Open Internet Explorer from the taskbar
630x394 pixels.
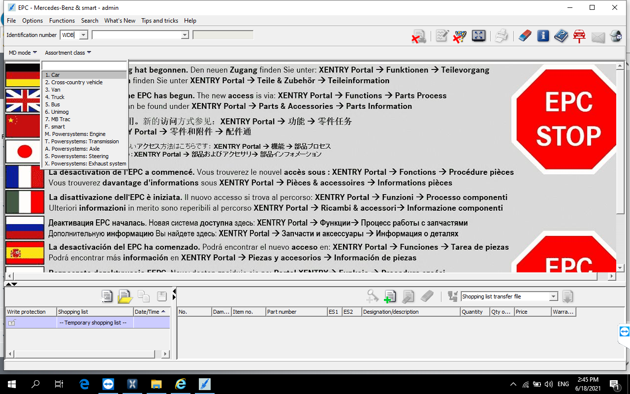pos(180,384)
